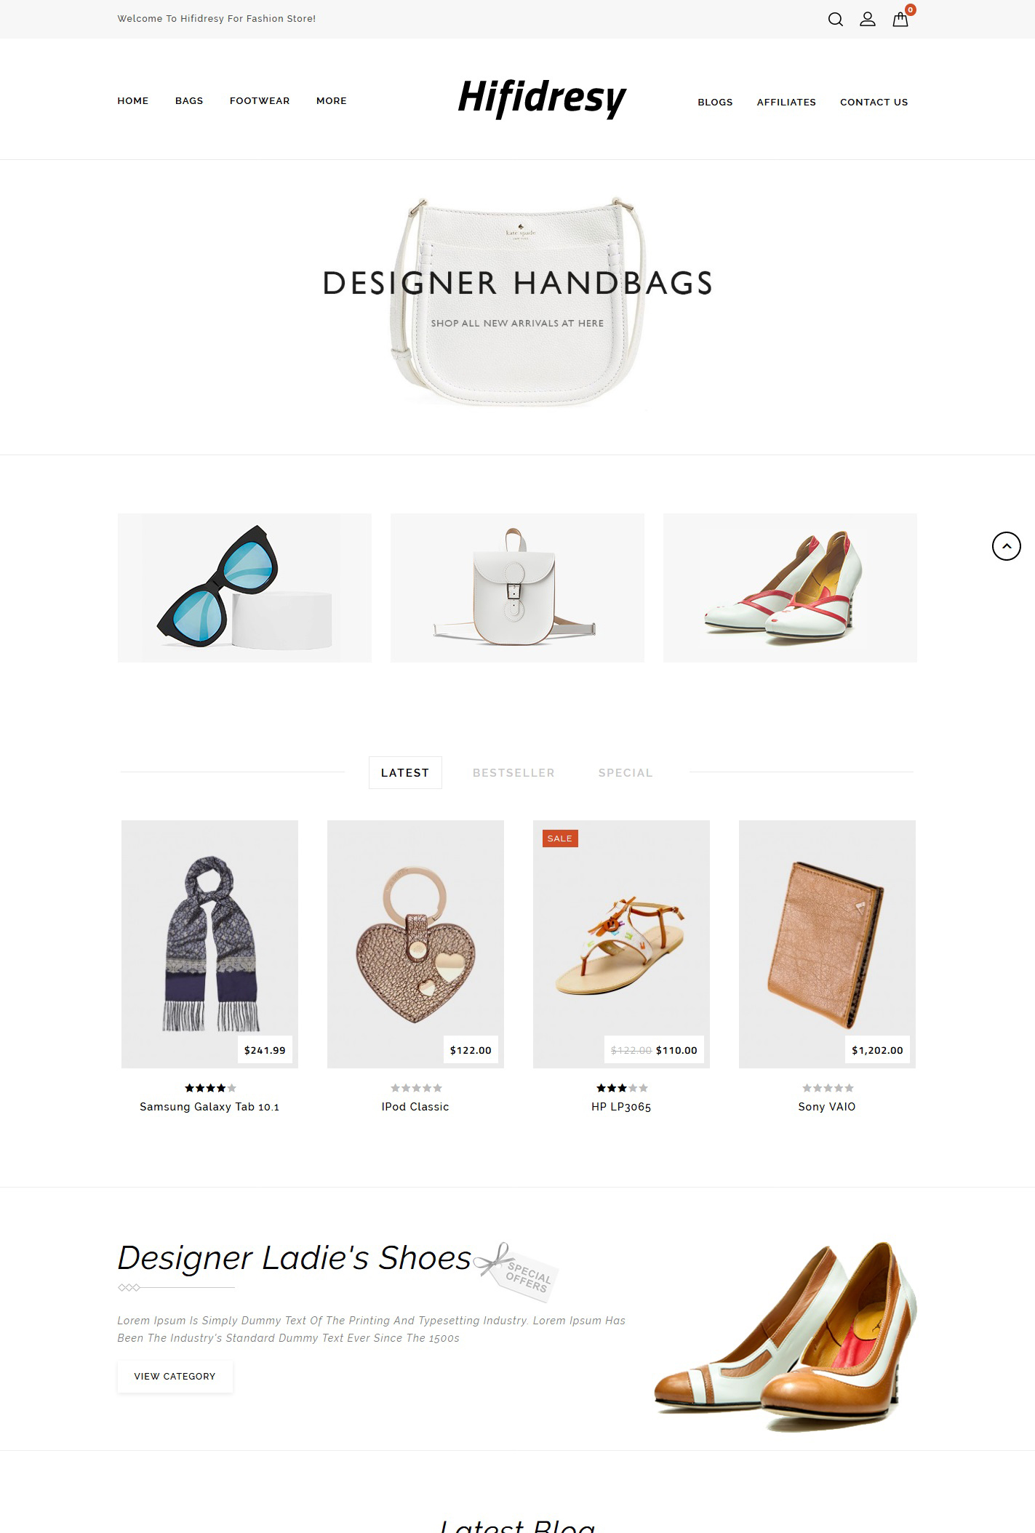Rate the Samsung Galaxy Tab 10.1 stars

(x=210, y=1088)
